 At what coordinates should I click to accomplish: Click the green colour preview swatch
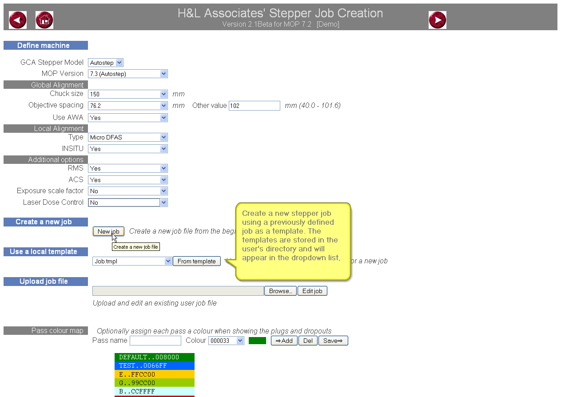(257, 341)
